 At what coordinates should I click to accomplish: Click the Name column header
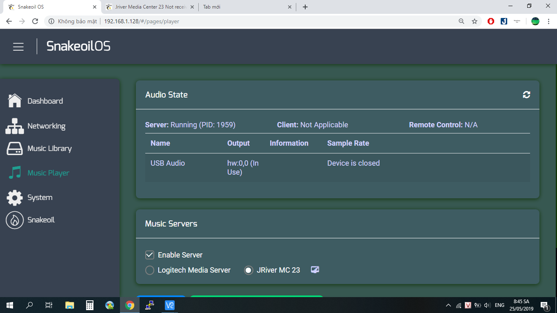[x=160, y=143]
